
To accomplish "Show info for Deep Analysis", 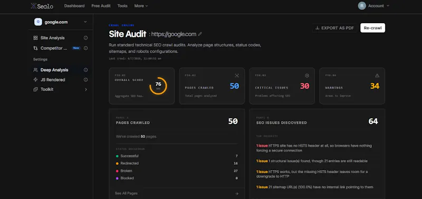I will coord(85,70).
